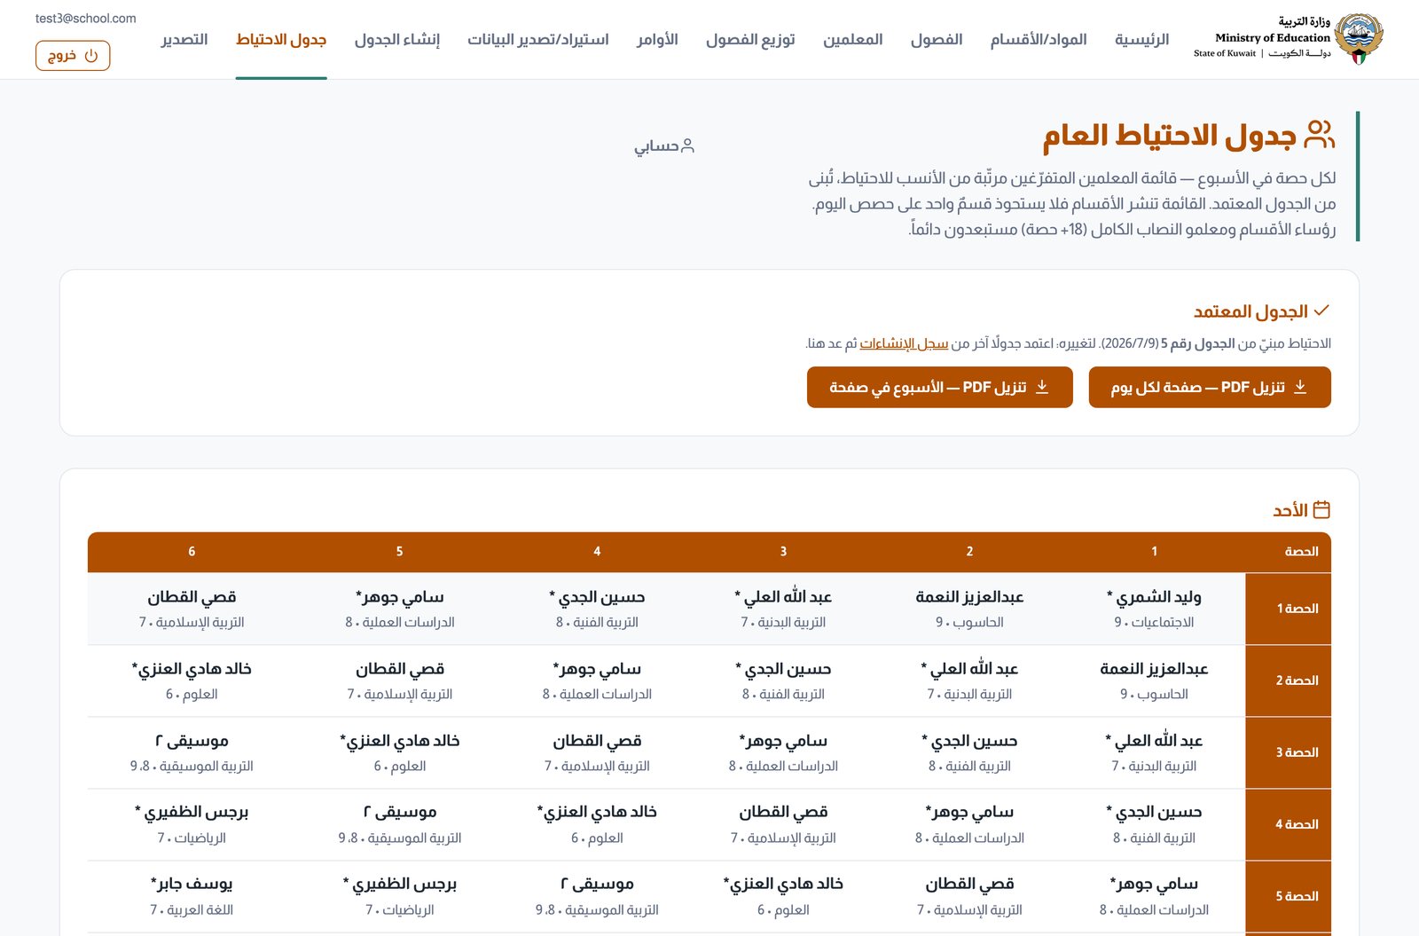Open the توزيع الفصول tab
This screenshot has height=936, width=1419.
(750, 40)
